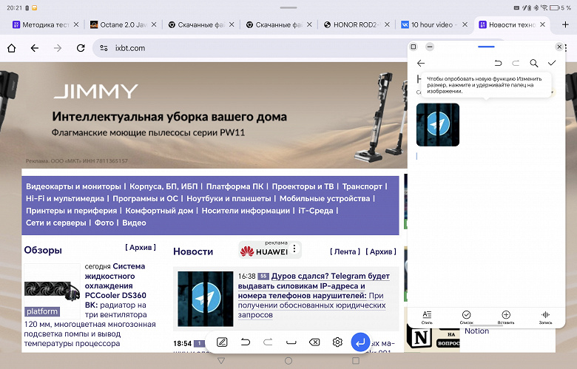Open 'Ноутбуки и планшеты' category
Image resolution: width=577 pixels, height=369 pixels.
pyautogui.click(x=229, y=199)
